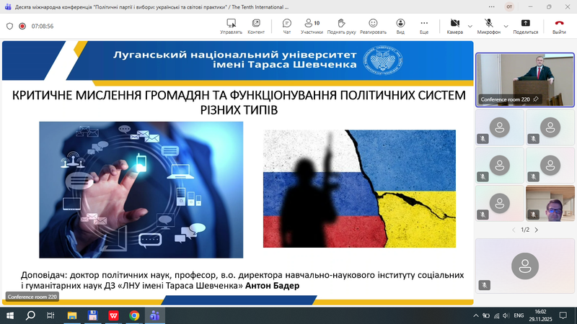Click the Управлять take control button
Screen dimensions: 577x324
click(231, 26)
